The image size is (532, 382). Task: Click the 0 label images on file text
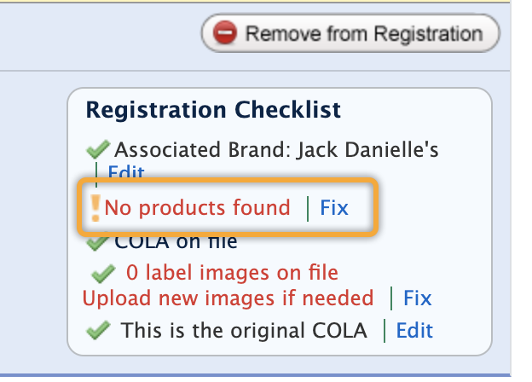(232, 274)
